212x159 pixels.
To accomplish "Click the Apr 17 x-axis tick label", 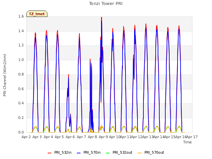I will coord(192,137).
